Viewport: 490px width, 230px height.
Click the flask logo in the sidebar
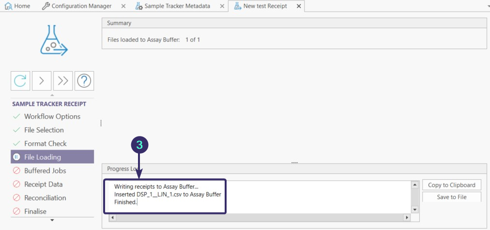[x=52, y=40]
